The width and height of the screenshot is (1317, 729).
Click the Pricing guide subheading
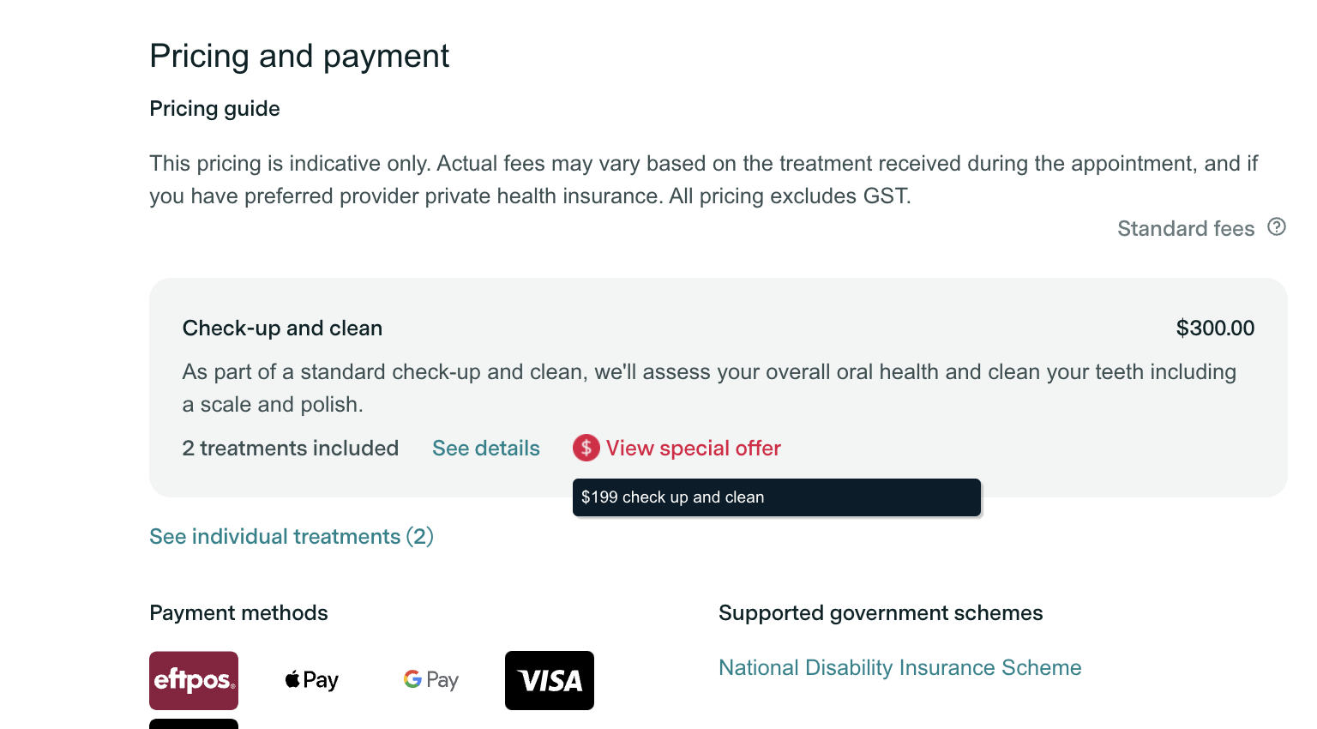point(214,109)
